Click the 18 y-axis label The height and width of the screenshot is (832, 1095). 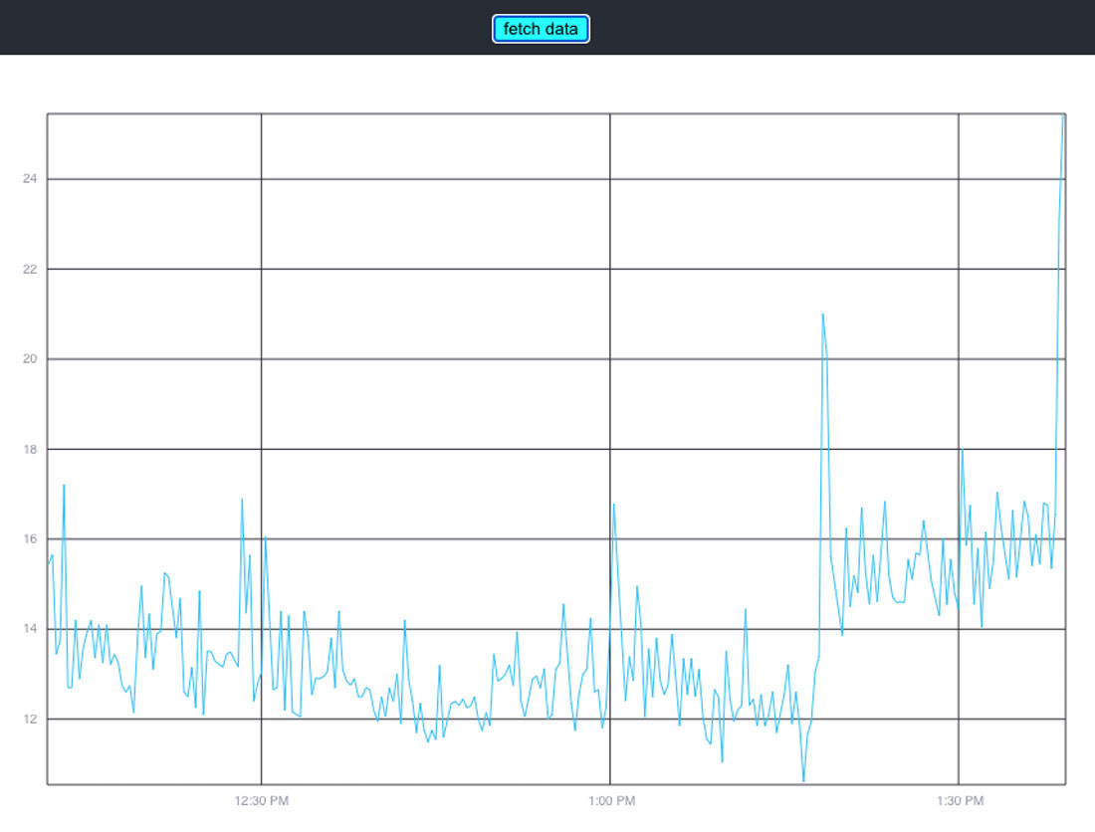[x=29, y=449]
